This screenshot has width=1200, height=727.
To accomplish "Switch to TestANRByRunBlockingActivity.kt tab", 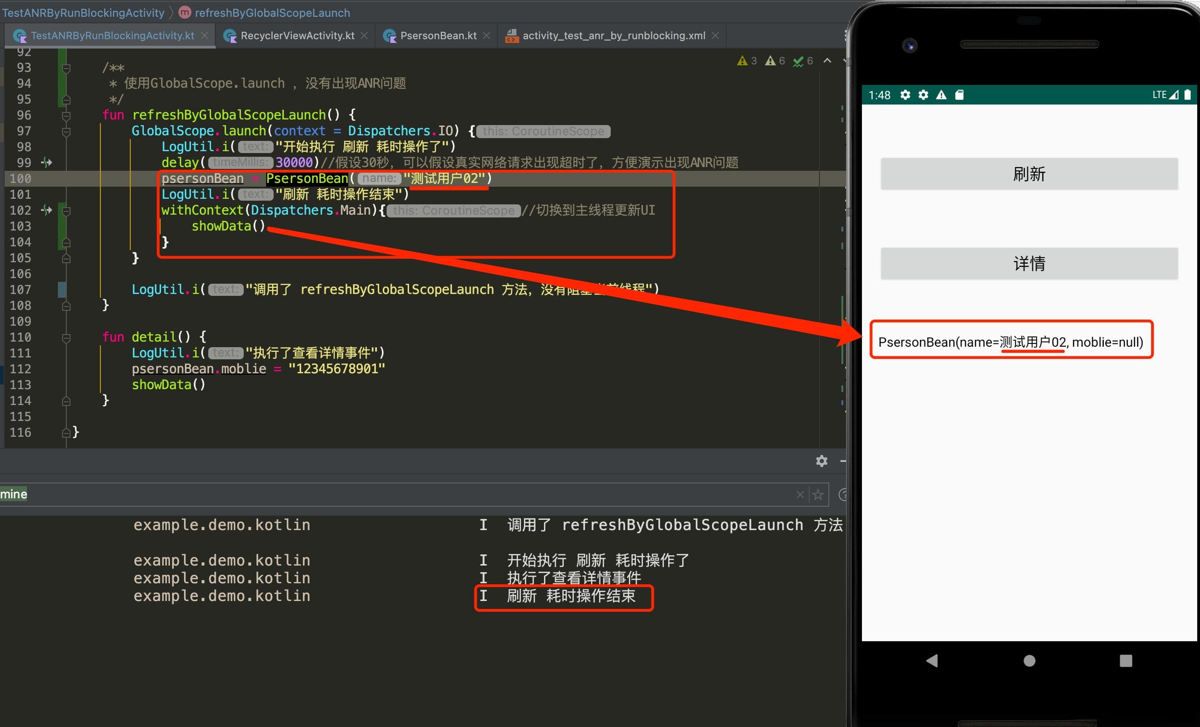I will [x=112, y=35].
